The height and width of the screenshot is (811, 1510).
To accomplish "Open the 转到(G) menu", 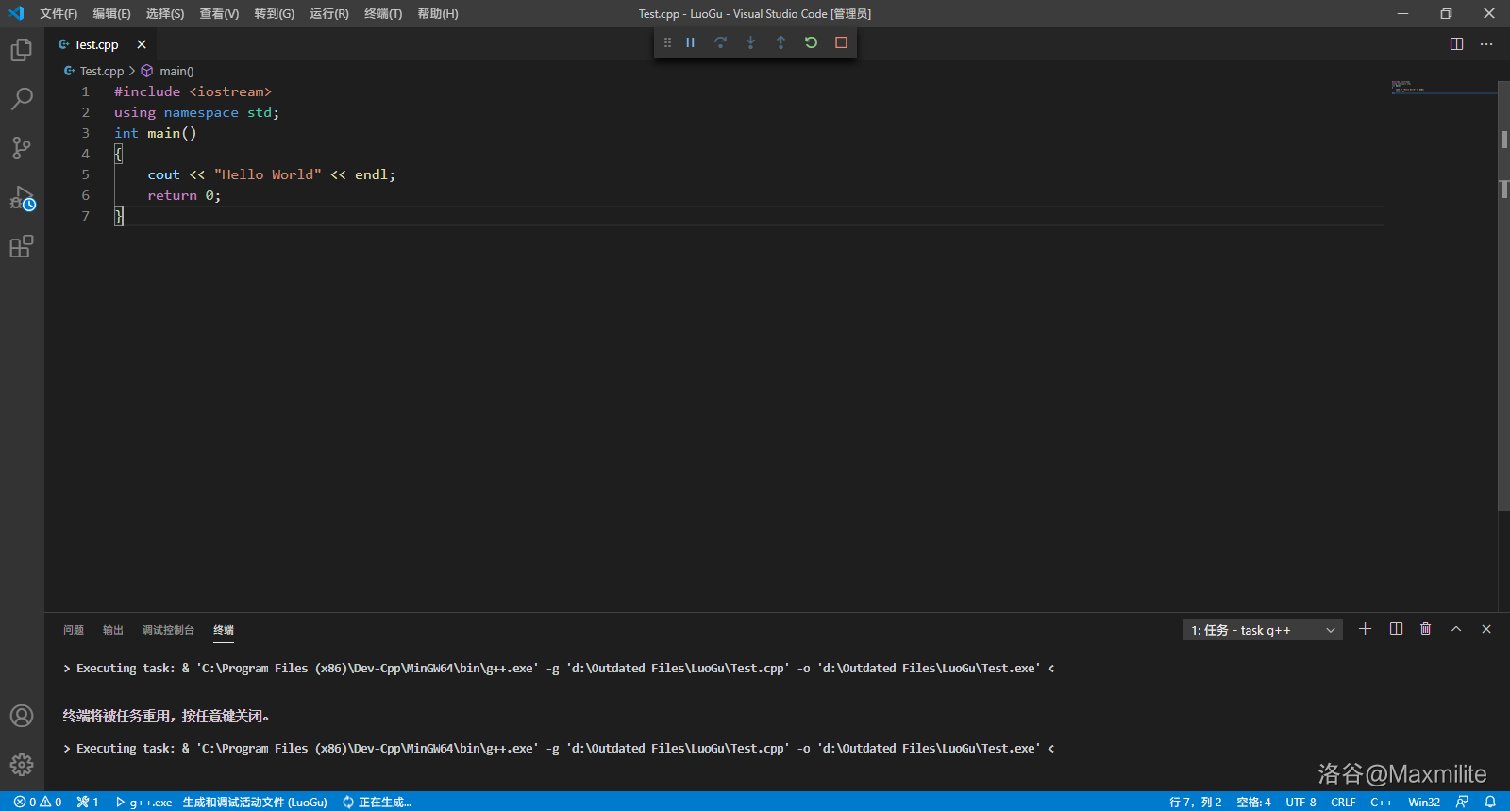I will pyautogui.click(x=274, y=13).
